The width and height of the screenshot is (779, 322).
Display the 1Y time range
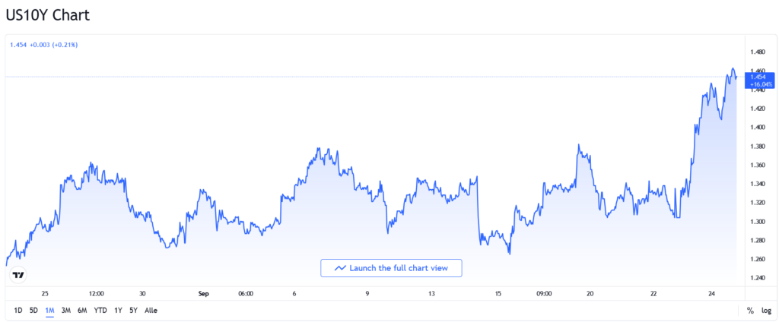[118, 310]
